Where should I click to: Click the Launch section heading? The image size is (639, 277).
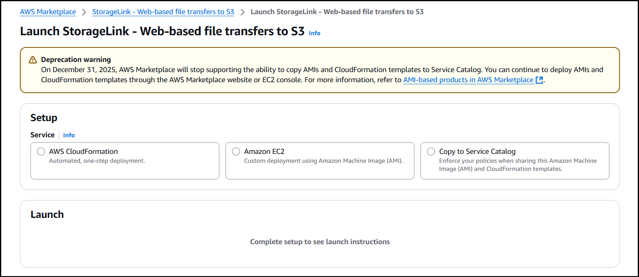coord(47,215)
